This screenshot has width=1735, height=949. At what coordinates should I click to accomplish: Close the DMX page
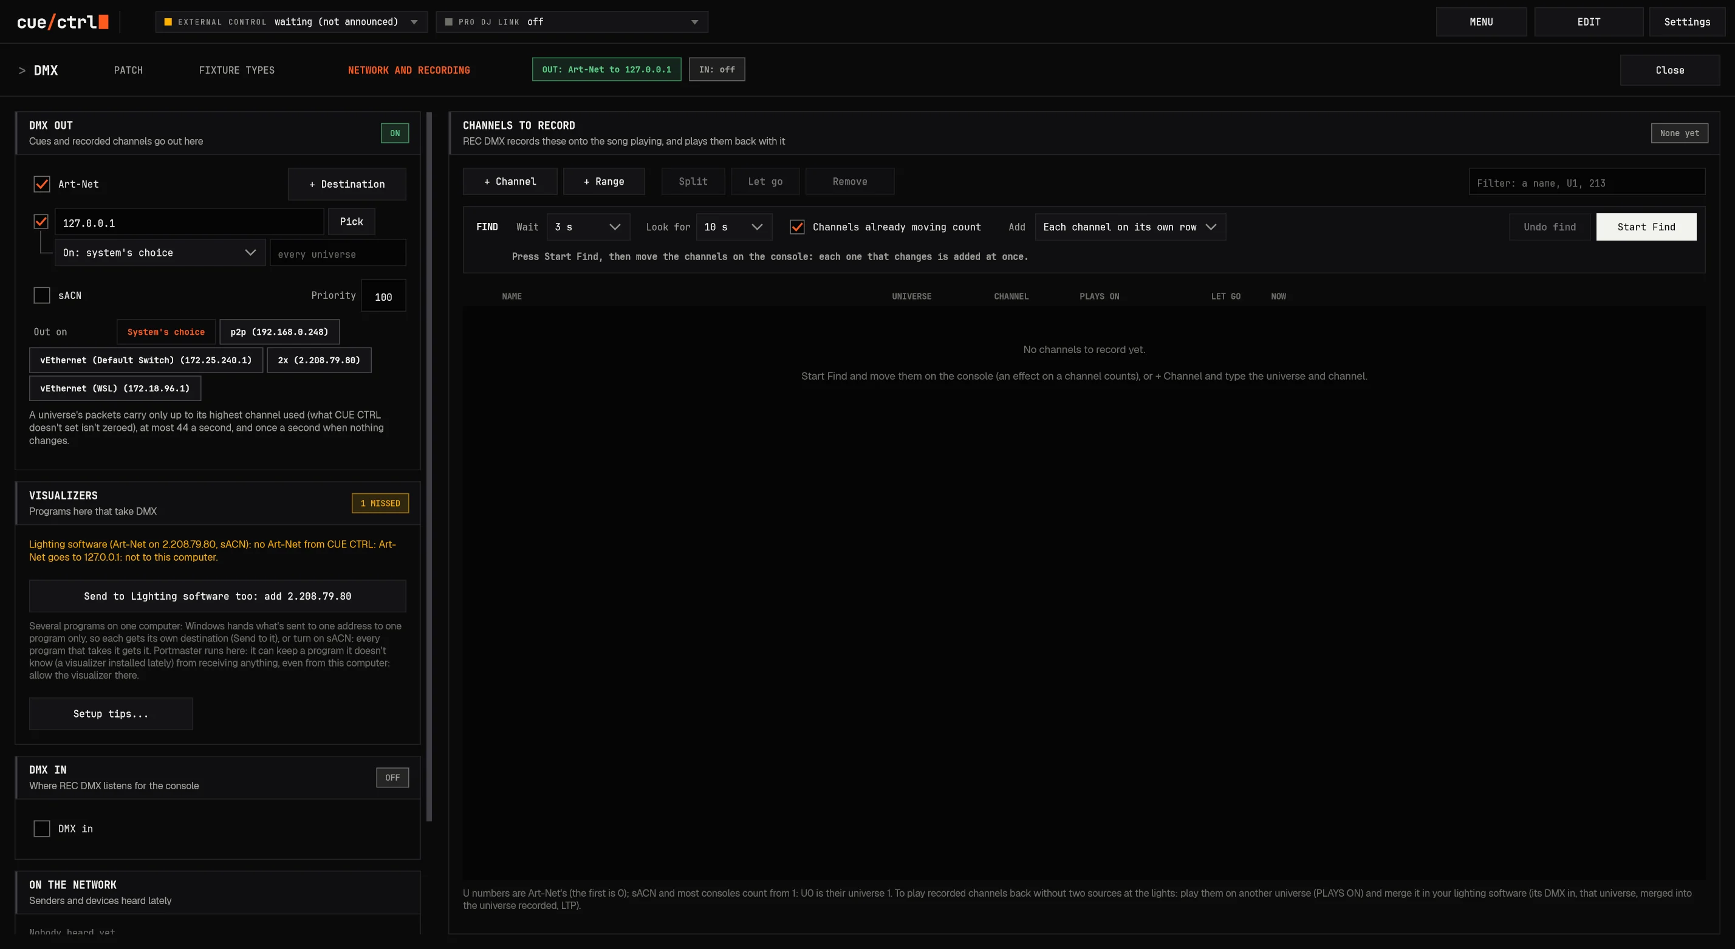(x=1669, y=70)
